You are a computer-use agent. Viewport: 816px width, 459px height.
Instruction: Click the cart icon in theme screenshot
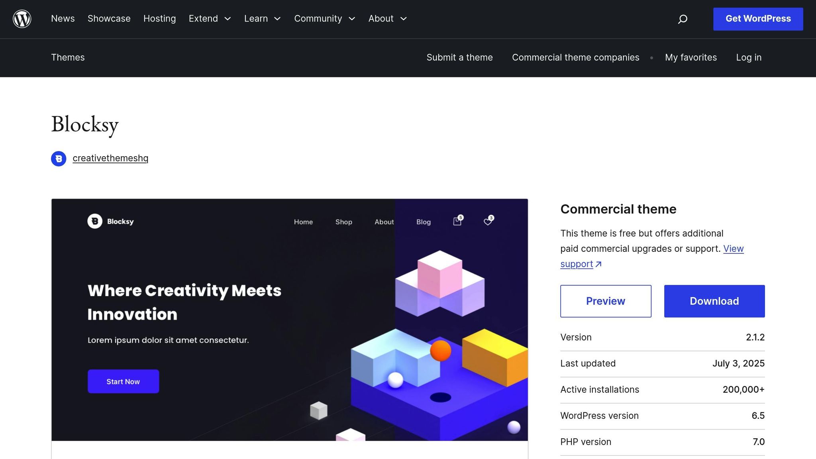[458, 221]
